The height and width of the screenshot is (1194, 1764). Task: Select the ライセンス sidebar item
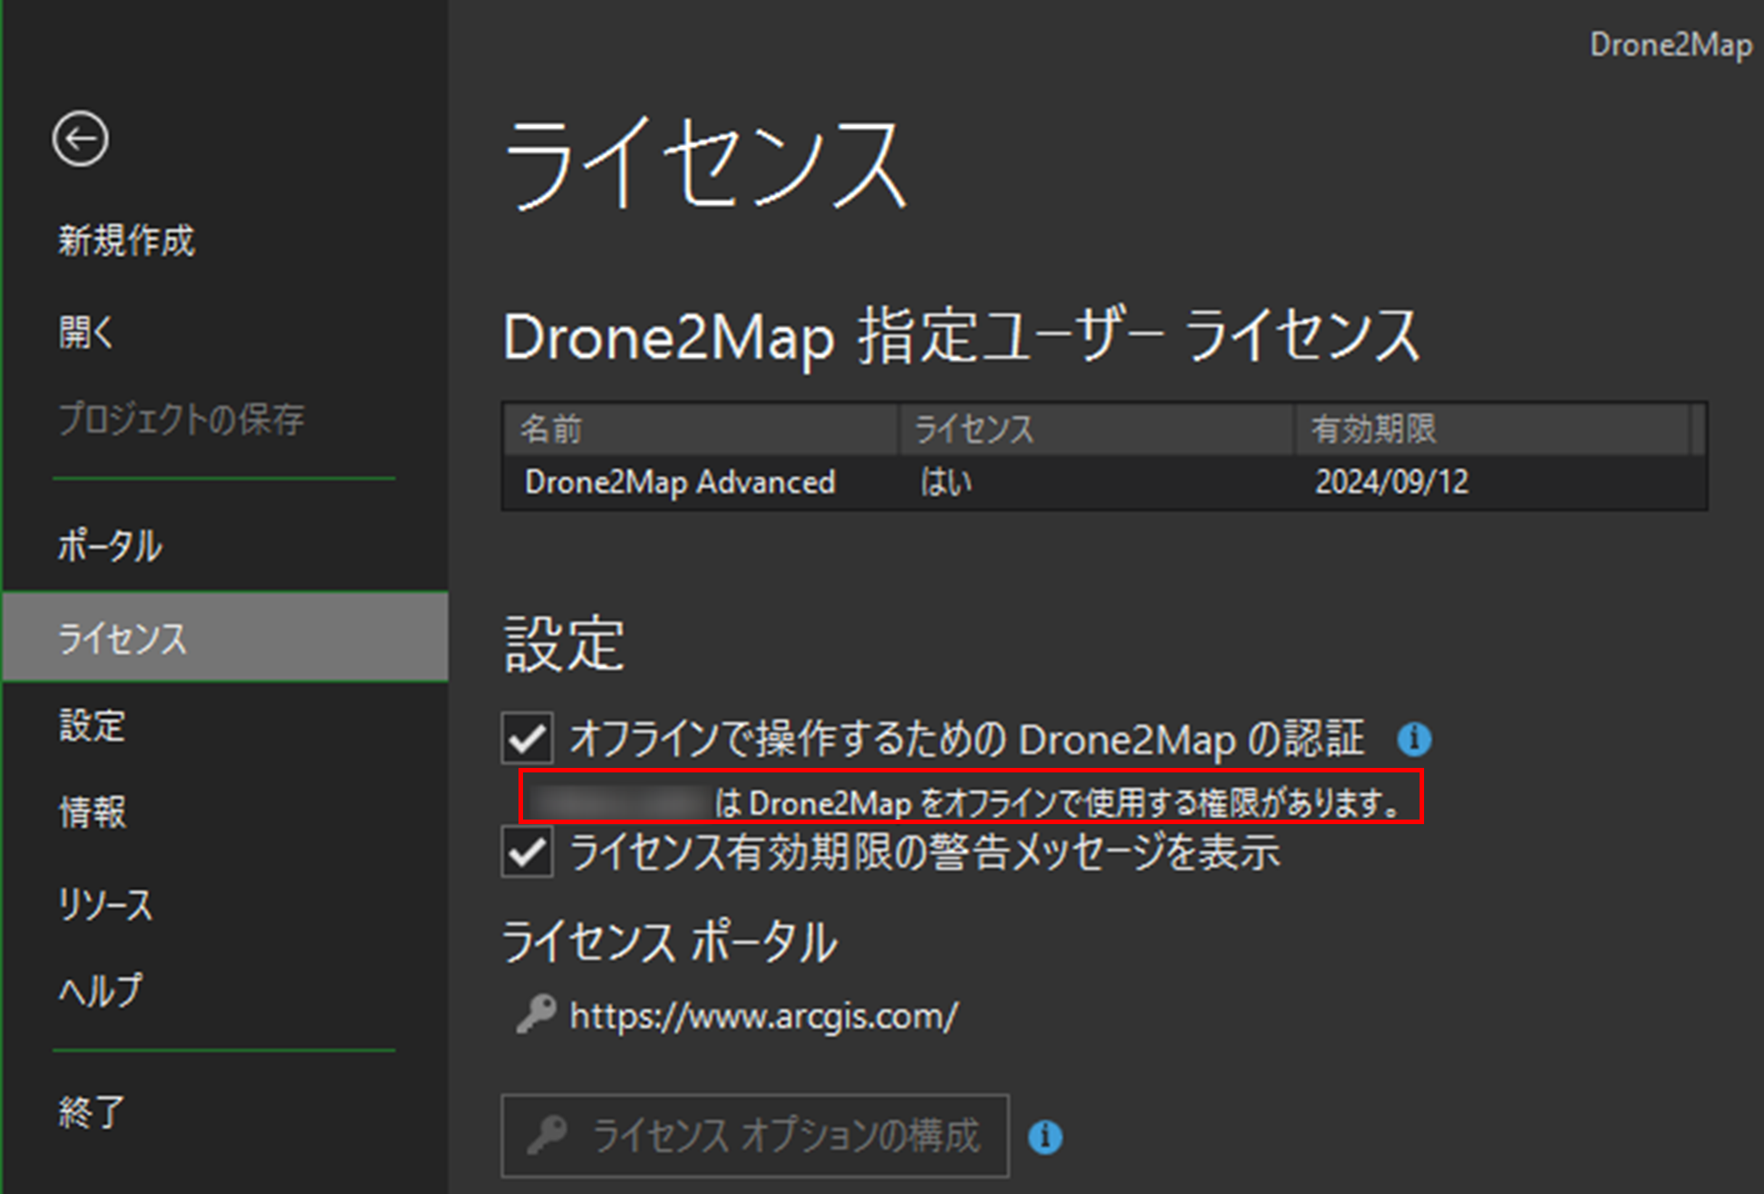pos(225,637)
